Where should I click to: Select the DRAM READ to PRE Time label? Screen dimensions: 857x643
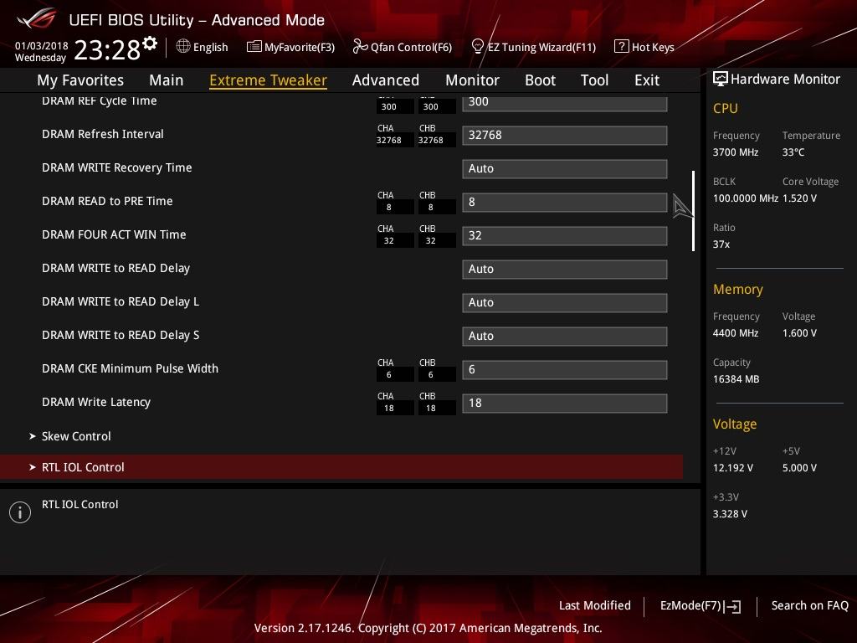click(107, 201)
